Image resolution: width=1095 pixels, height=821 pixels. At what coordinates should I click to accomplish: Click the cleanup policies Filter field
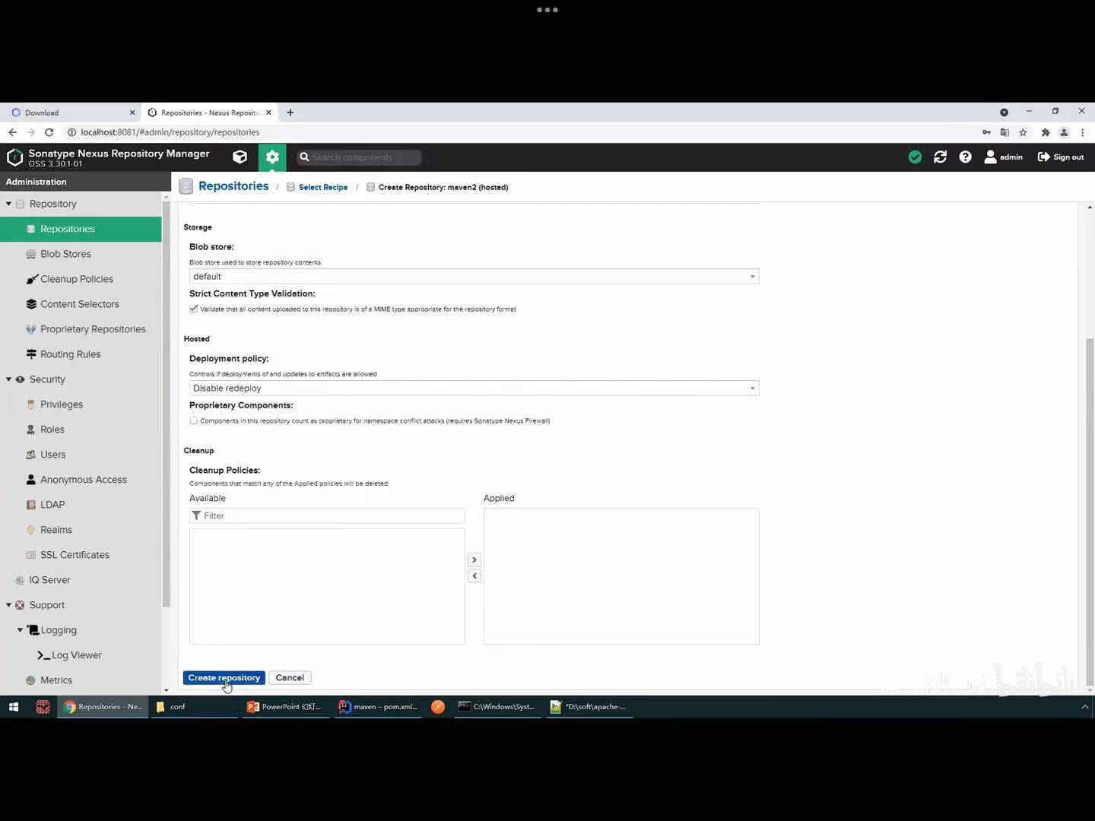(x=327, y=515)
